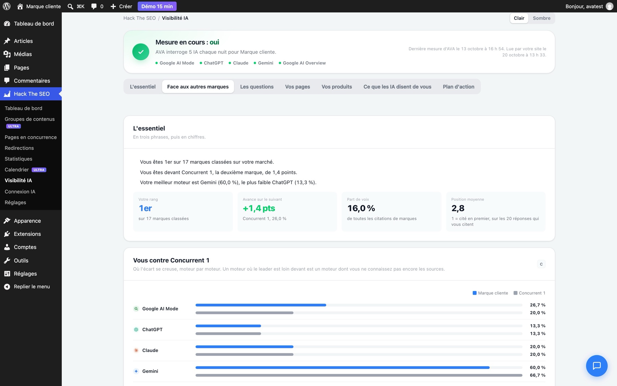Click the Apparence brush icon
Screen dimensions: 617x386
tap(7, 221)
